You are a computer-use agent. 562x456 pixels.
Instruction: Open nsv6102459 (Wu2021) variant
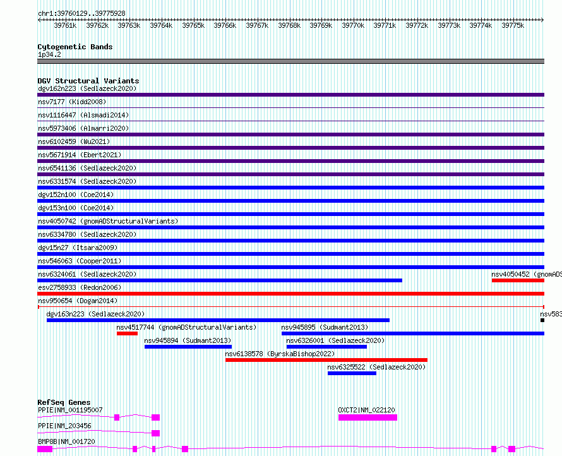74,141
